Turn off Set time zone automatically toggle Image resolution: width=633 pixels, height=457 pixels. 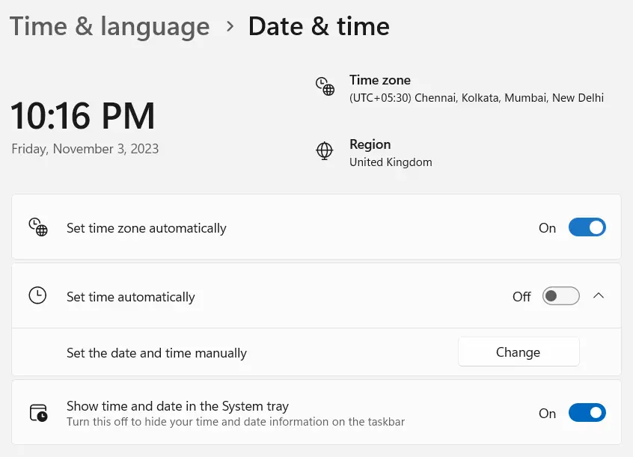coord(587,227)
